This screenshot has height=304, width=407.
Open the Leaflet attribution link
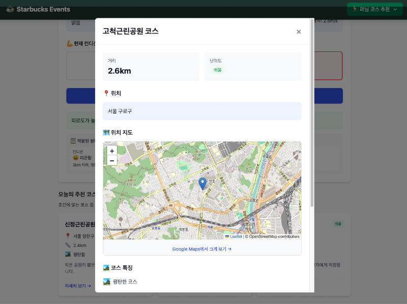pyautogui.click(x=236, y=236)
